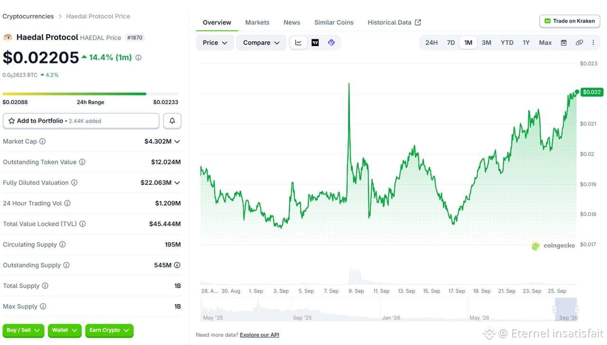Screen dimensions: 607x345
Task: Click Add to Portfolio button
Action: [x=81, y=121]
